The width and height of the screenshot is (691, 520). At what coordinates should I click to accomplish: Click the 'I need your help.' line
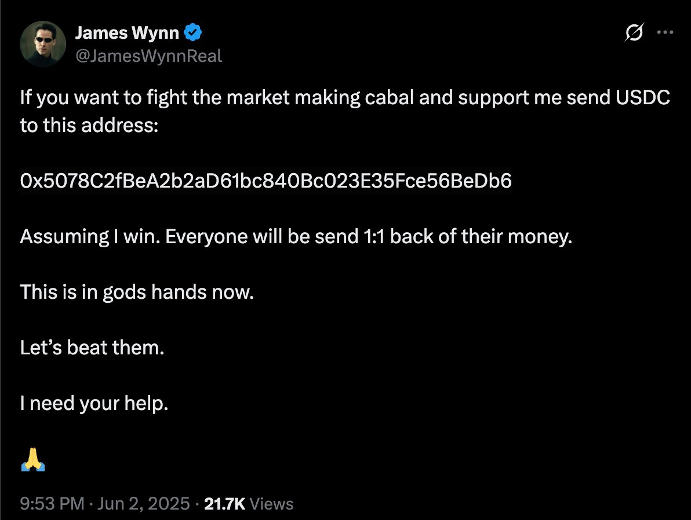pyautogui.click(x=94, y=403)
